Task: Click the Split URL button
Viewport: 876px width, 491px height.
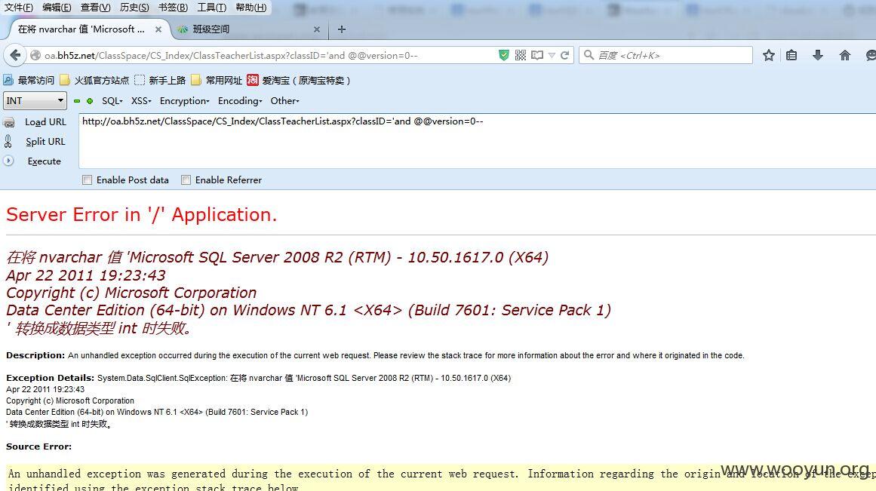Action: 45,142
